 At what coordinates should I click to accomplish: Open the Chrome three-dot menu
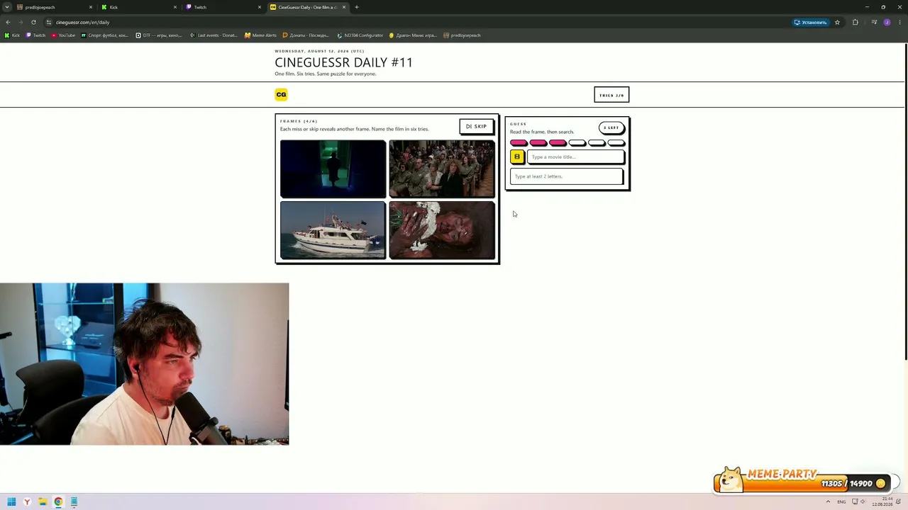point(899,22)
